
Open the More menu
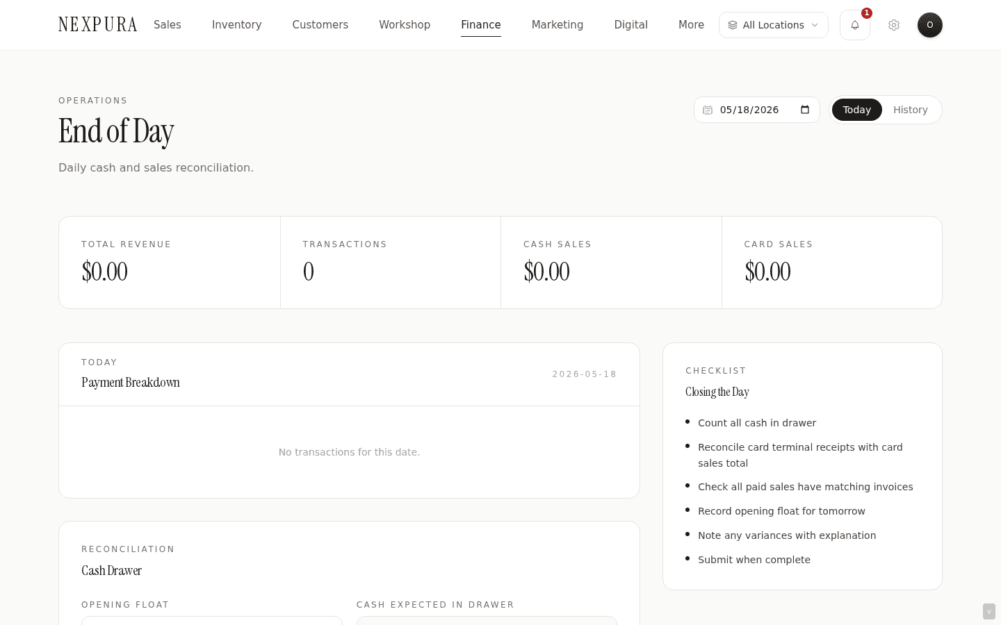click(x=691, y=25)
